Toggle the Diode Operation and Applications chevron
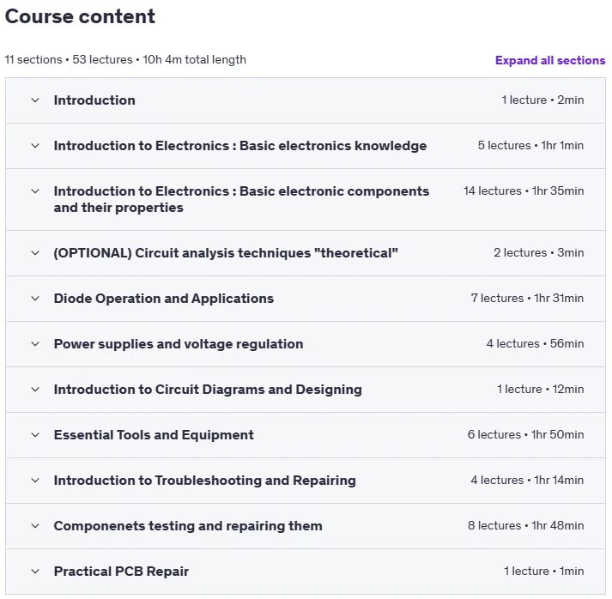The width and height of the screenshot is (612, 599). tap(35, 299)
